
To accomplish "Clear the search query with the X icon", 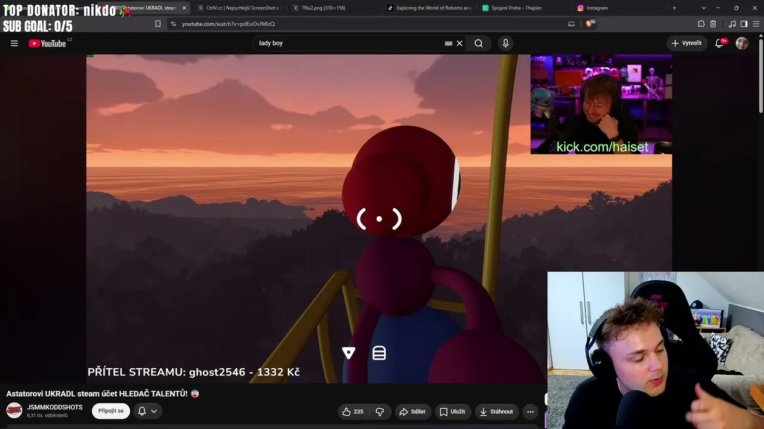I will 460,43.
